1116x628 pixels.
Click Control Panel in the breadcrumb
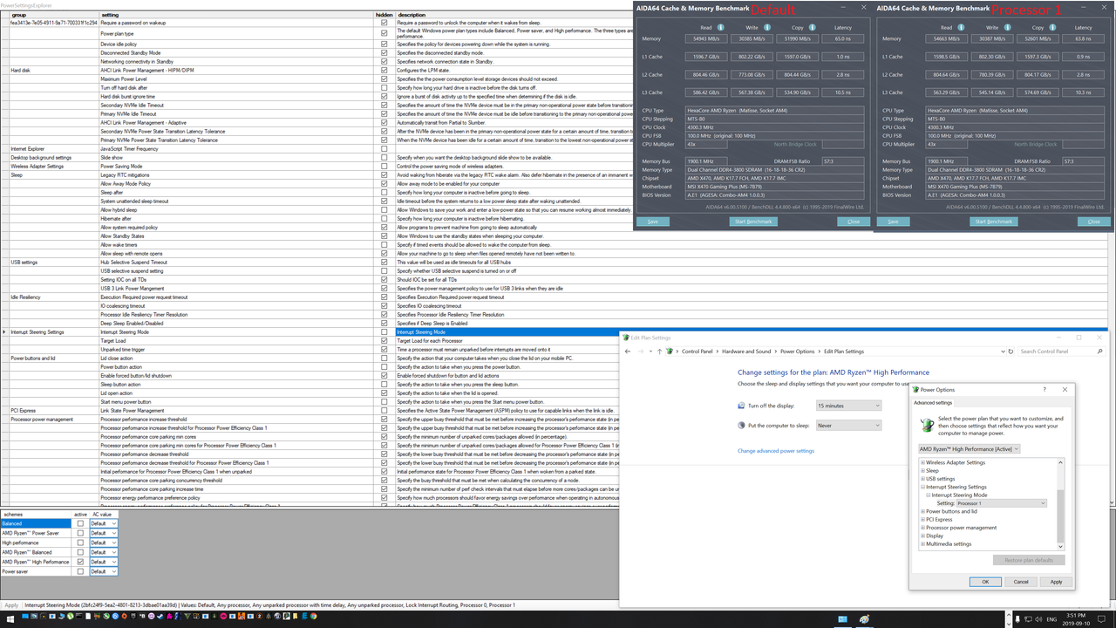697,352
